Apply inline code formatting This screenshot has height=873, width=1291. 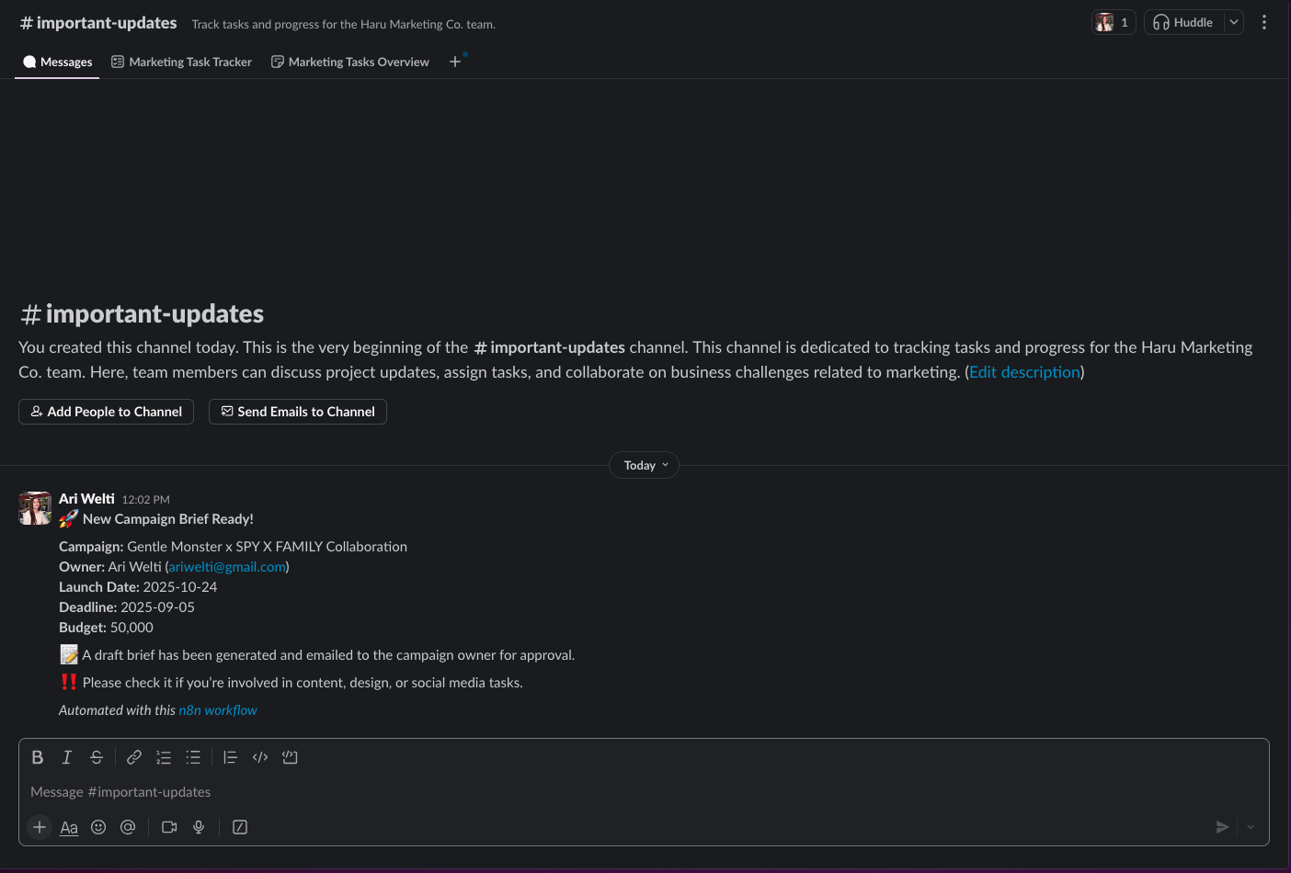(260, 757)
